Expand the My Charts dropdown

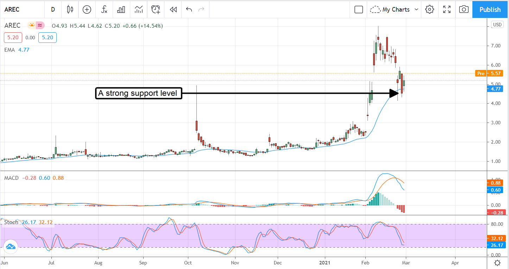(x=396, y=9)
